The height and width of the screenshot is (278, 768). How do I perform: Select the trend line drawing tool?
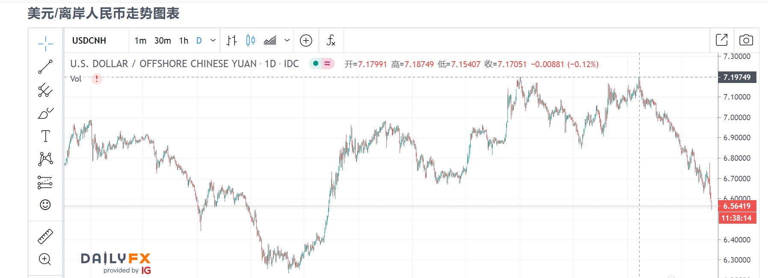point(45,67)
